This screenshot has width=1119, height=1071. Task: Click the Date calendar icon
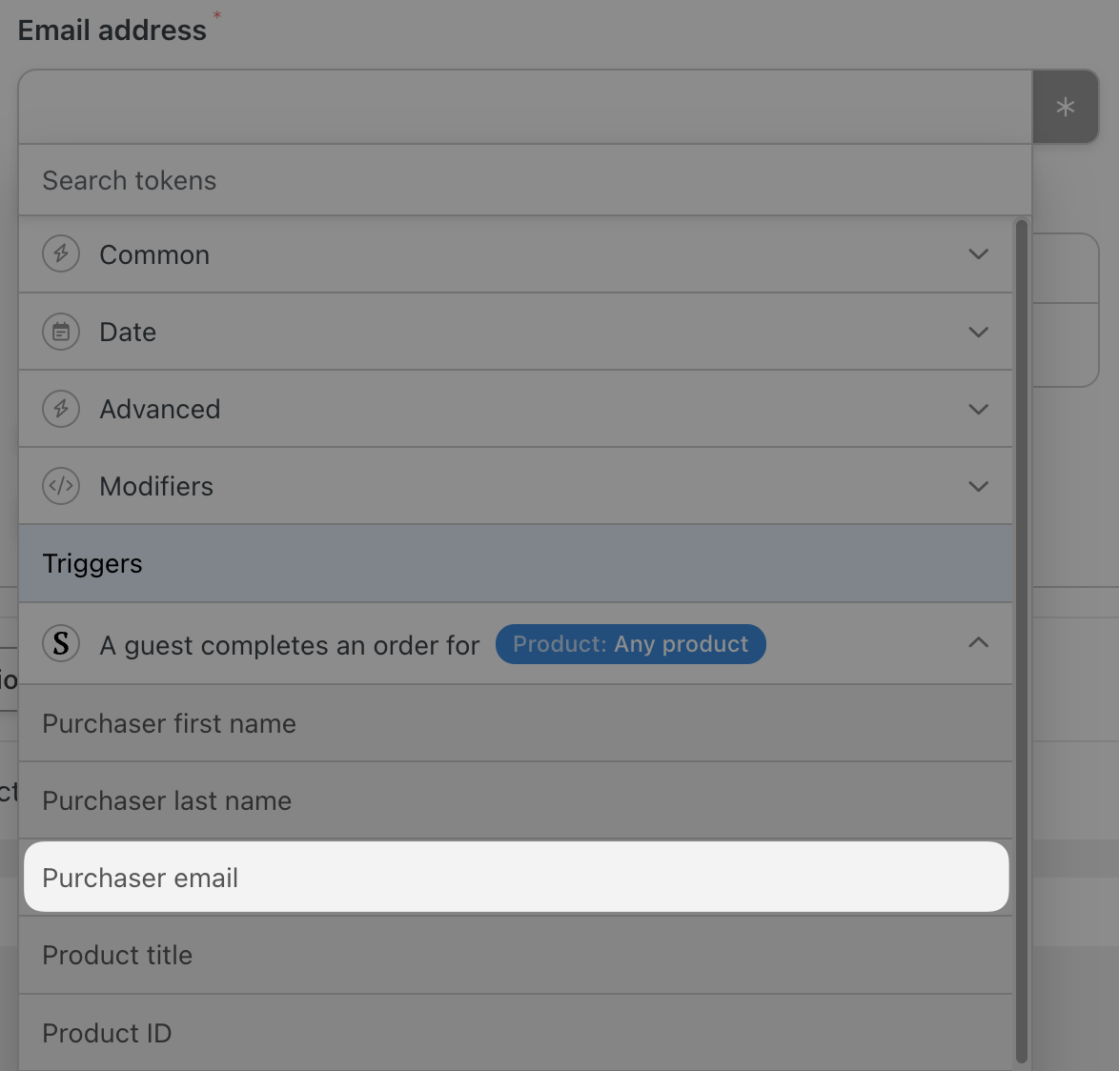(61, 332)
